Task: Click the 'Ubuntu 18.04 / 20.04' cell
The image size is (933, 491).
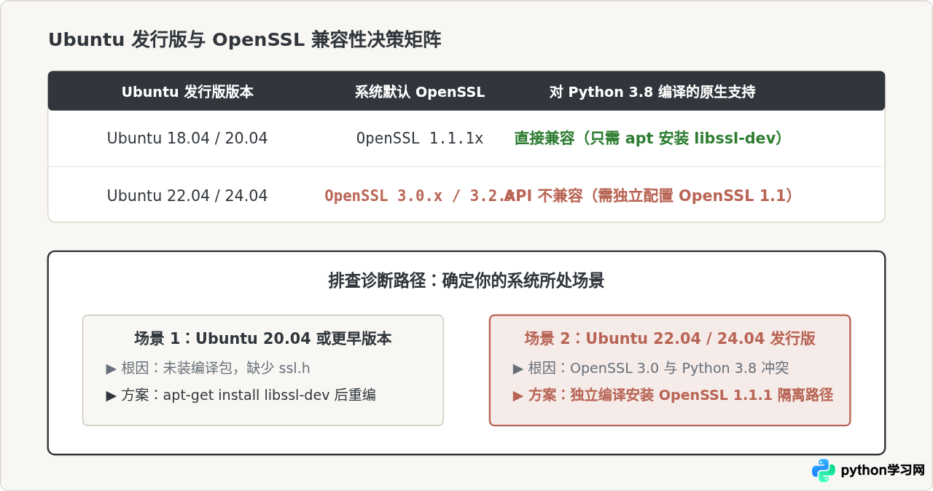Action: [x=187, y=138]
